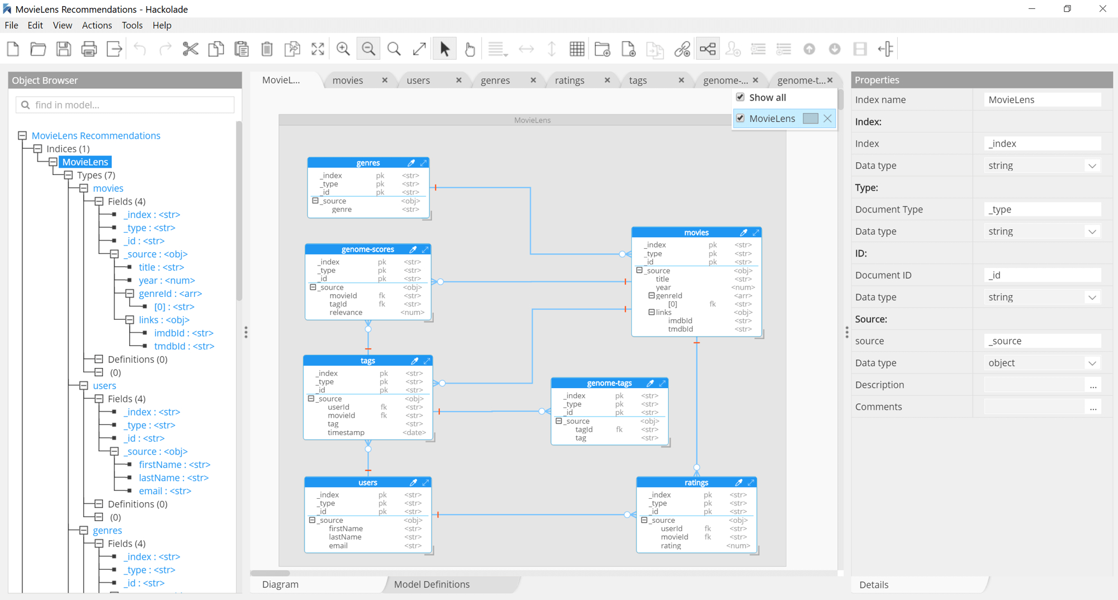Open the grid/table view icon
1118x600 pixels.
coord(577,49)
